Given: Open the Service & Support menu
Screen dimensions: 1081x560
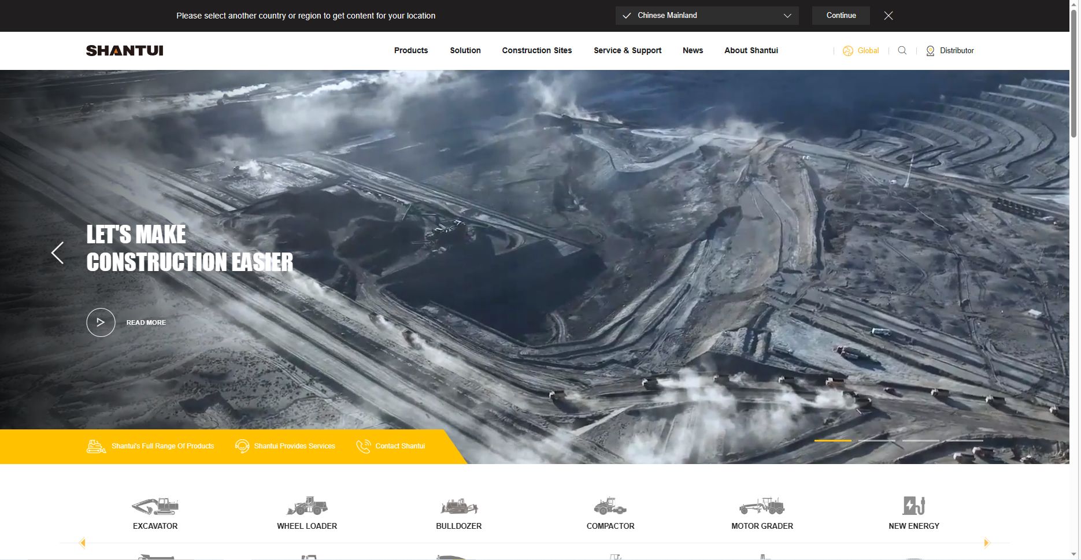Looking at the screenshot, I should pyautogui.click(x=627, y=51).
